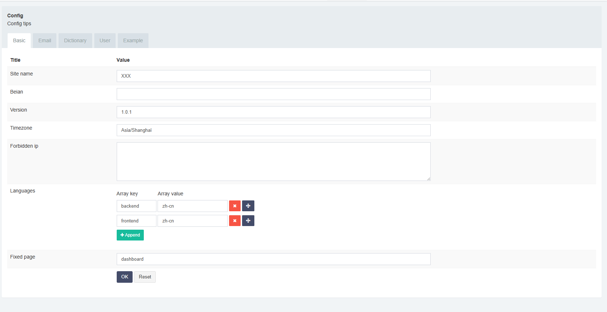Edit the backend array key field
This screenshot has height=312, width=607.
coord(136,206)
